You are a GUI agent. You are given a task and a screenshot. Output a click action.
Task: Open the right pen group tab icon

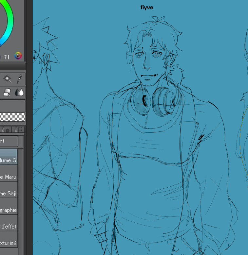tap(18, 129)
